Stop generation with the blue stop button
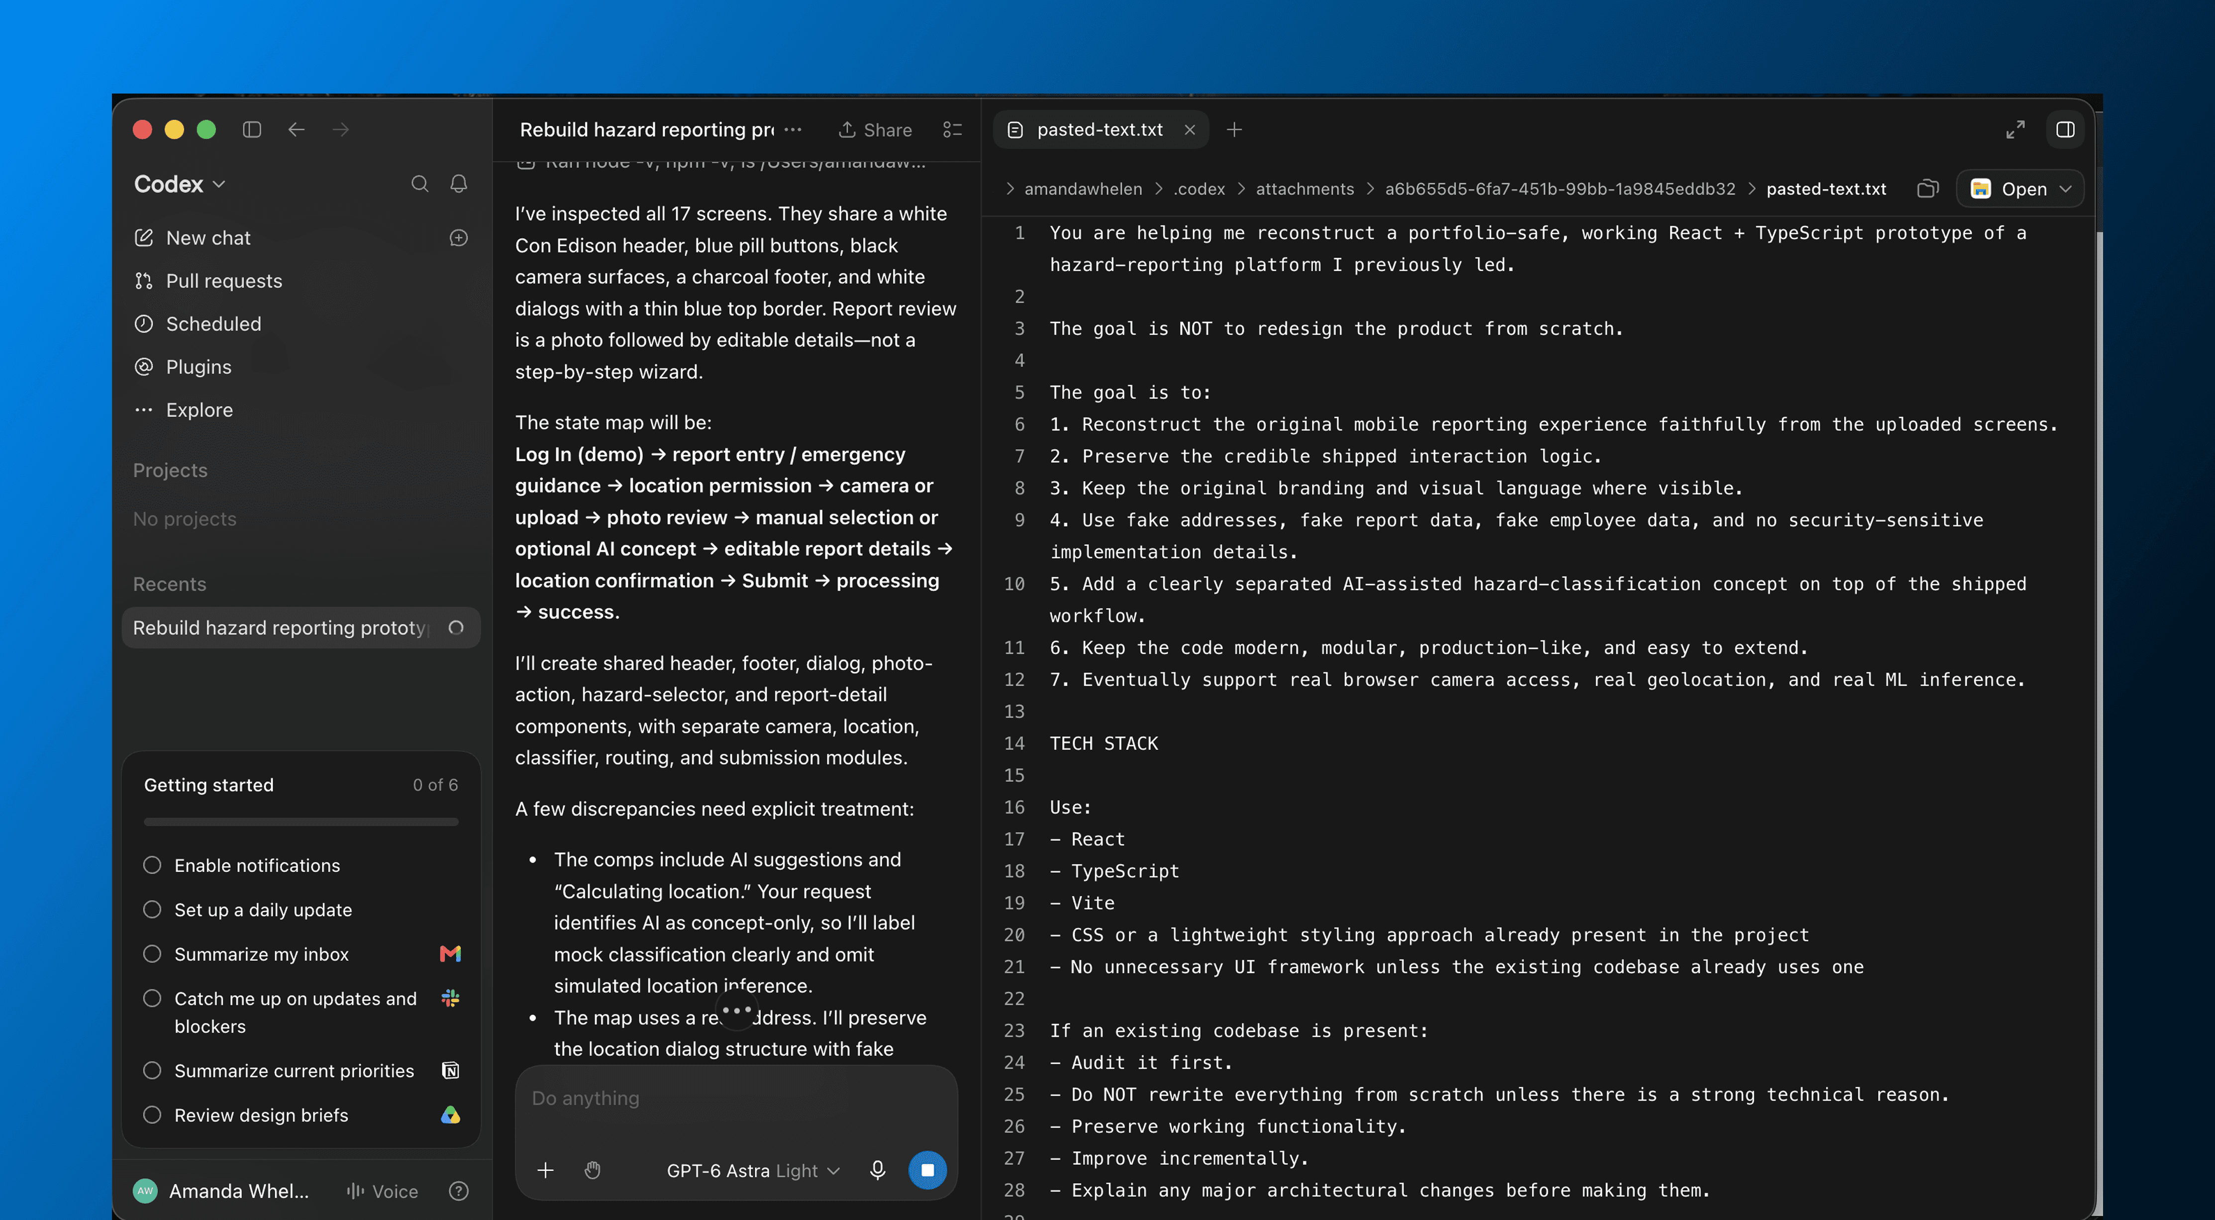This screenshot has width=2215, height=1220. [x=927, y=1170]
